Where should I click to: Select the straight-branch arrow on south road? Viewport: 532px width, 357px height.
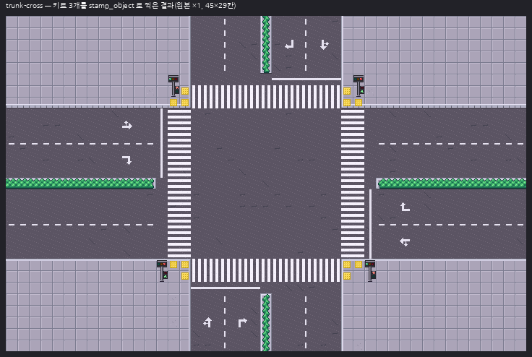click(207, 322)
